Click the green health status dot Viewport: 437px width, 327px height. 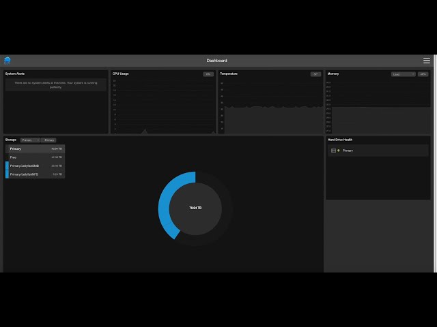(339, 151)
